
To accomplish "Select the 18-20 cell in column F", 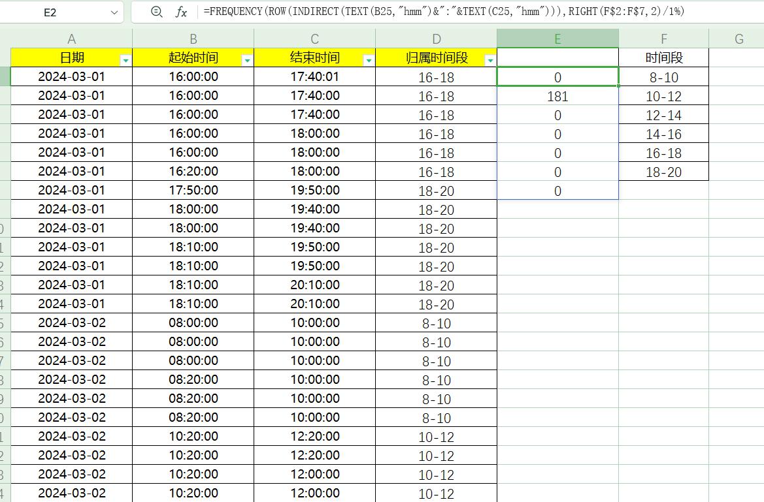I will (663, 172).
